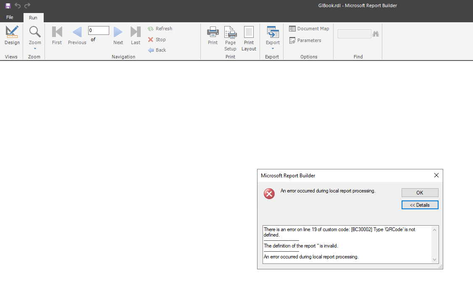Refresh the report
473x287 pixels.
tap(160, 29)
